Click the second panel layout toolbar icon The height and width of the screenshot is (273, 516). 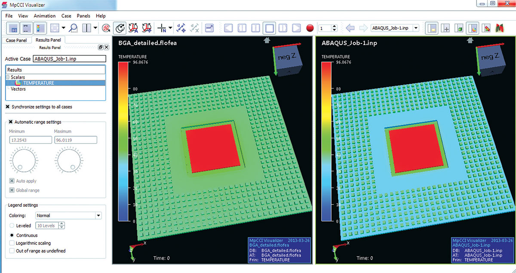[x=27, y=28]
